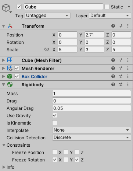
Task: Open Mesh Filter more options menu
Action: point(128,60)
